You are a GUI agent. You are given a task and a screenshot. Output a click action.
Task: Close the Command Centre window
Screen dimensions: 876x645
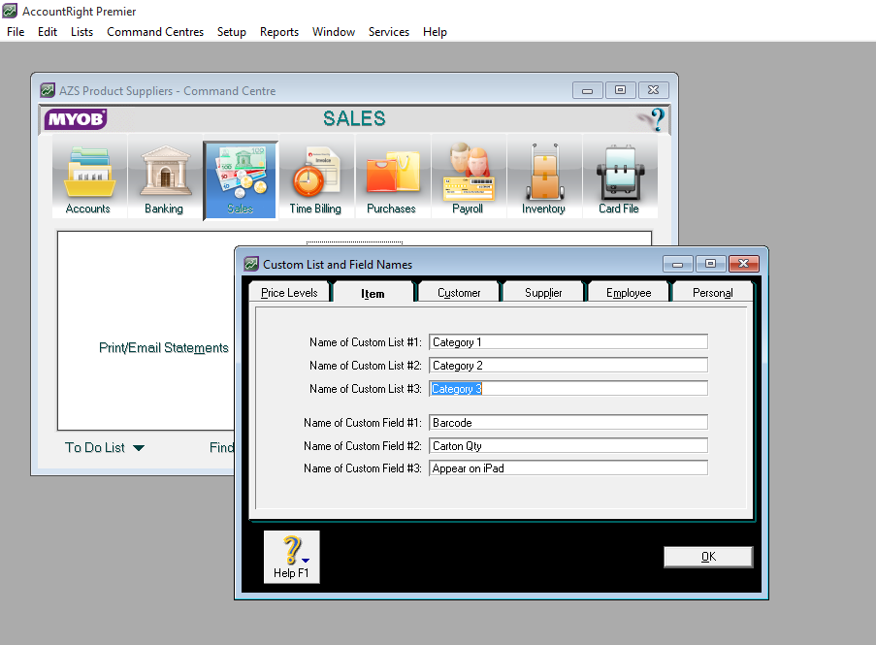[653, 90]
